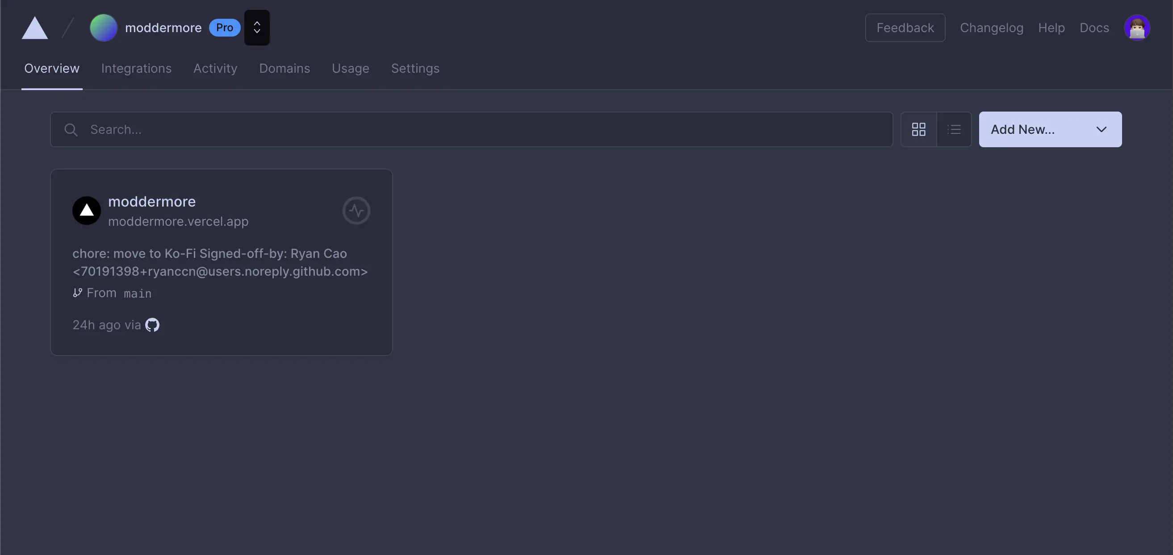Open the Feedback button
Image resolution: width=1173 pixels, height=555 pixels.
pyautogui.click(x=905, y=28)
